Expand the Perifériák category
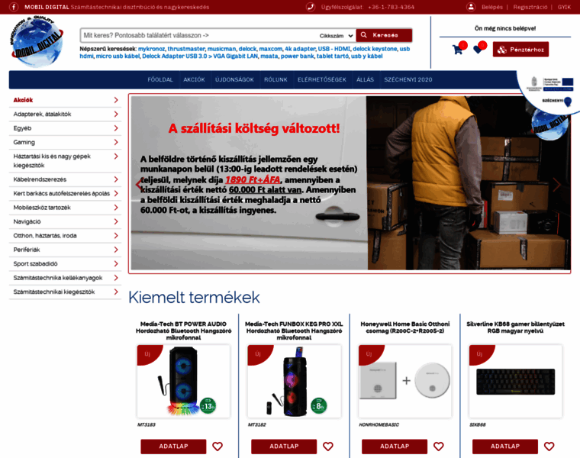580x458 pixels. pos(116,250)
